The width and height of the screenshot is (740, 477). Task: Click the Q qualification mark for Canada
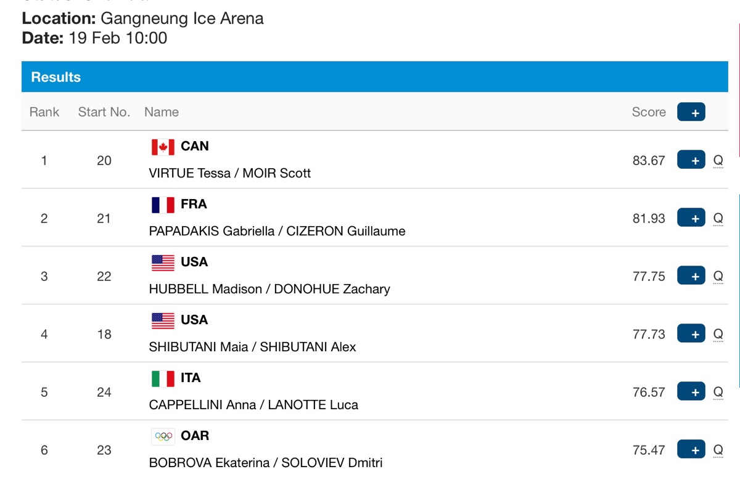pyautogui.click(x=718, y=161)
